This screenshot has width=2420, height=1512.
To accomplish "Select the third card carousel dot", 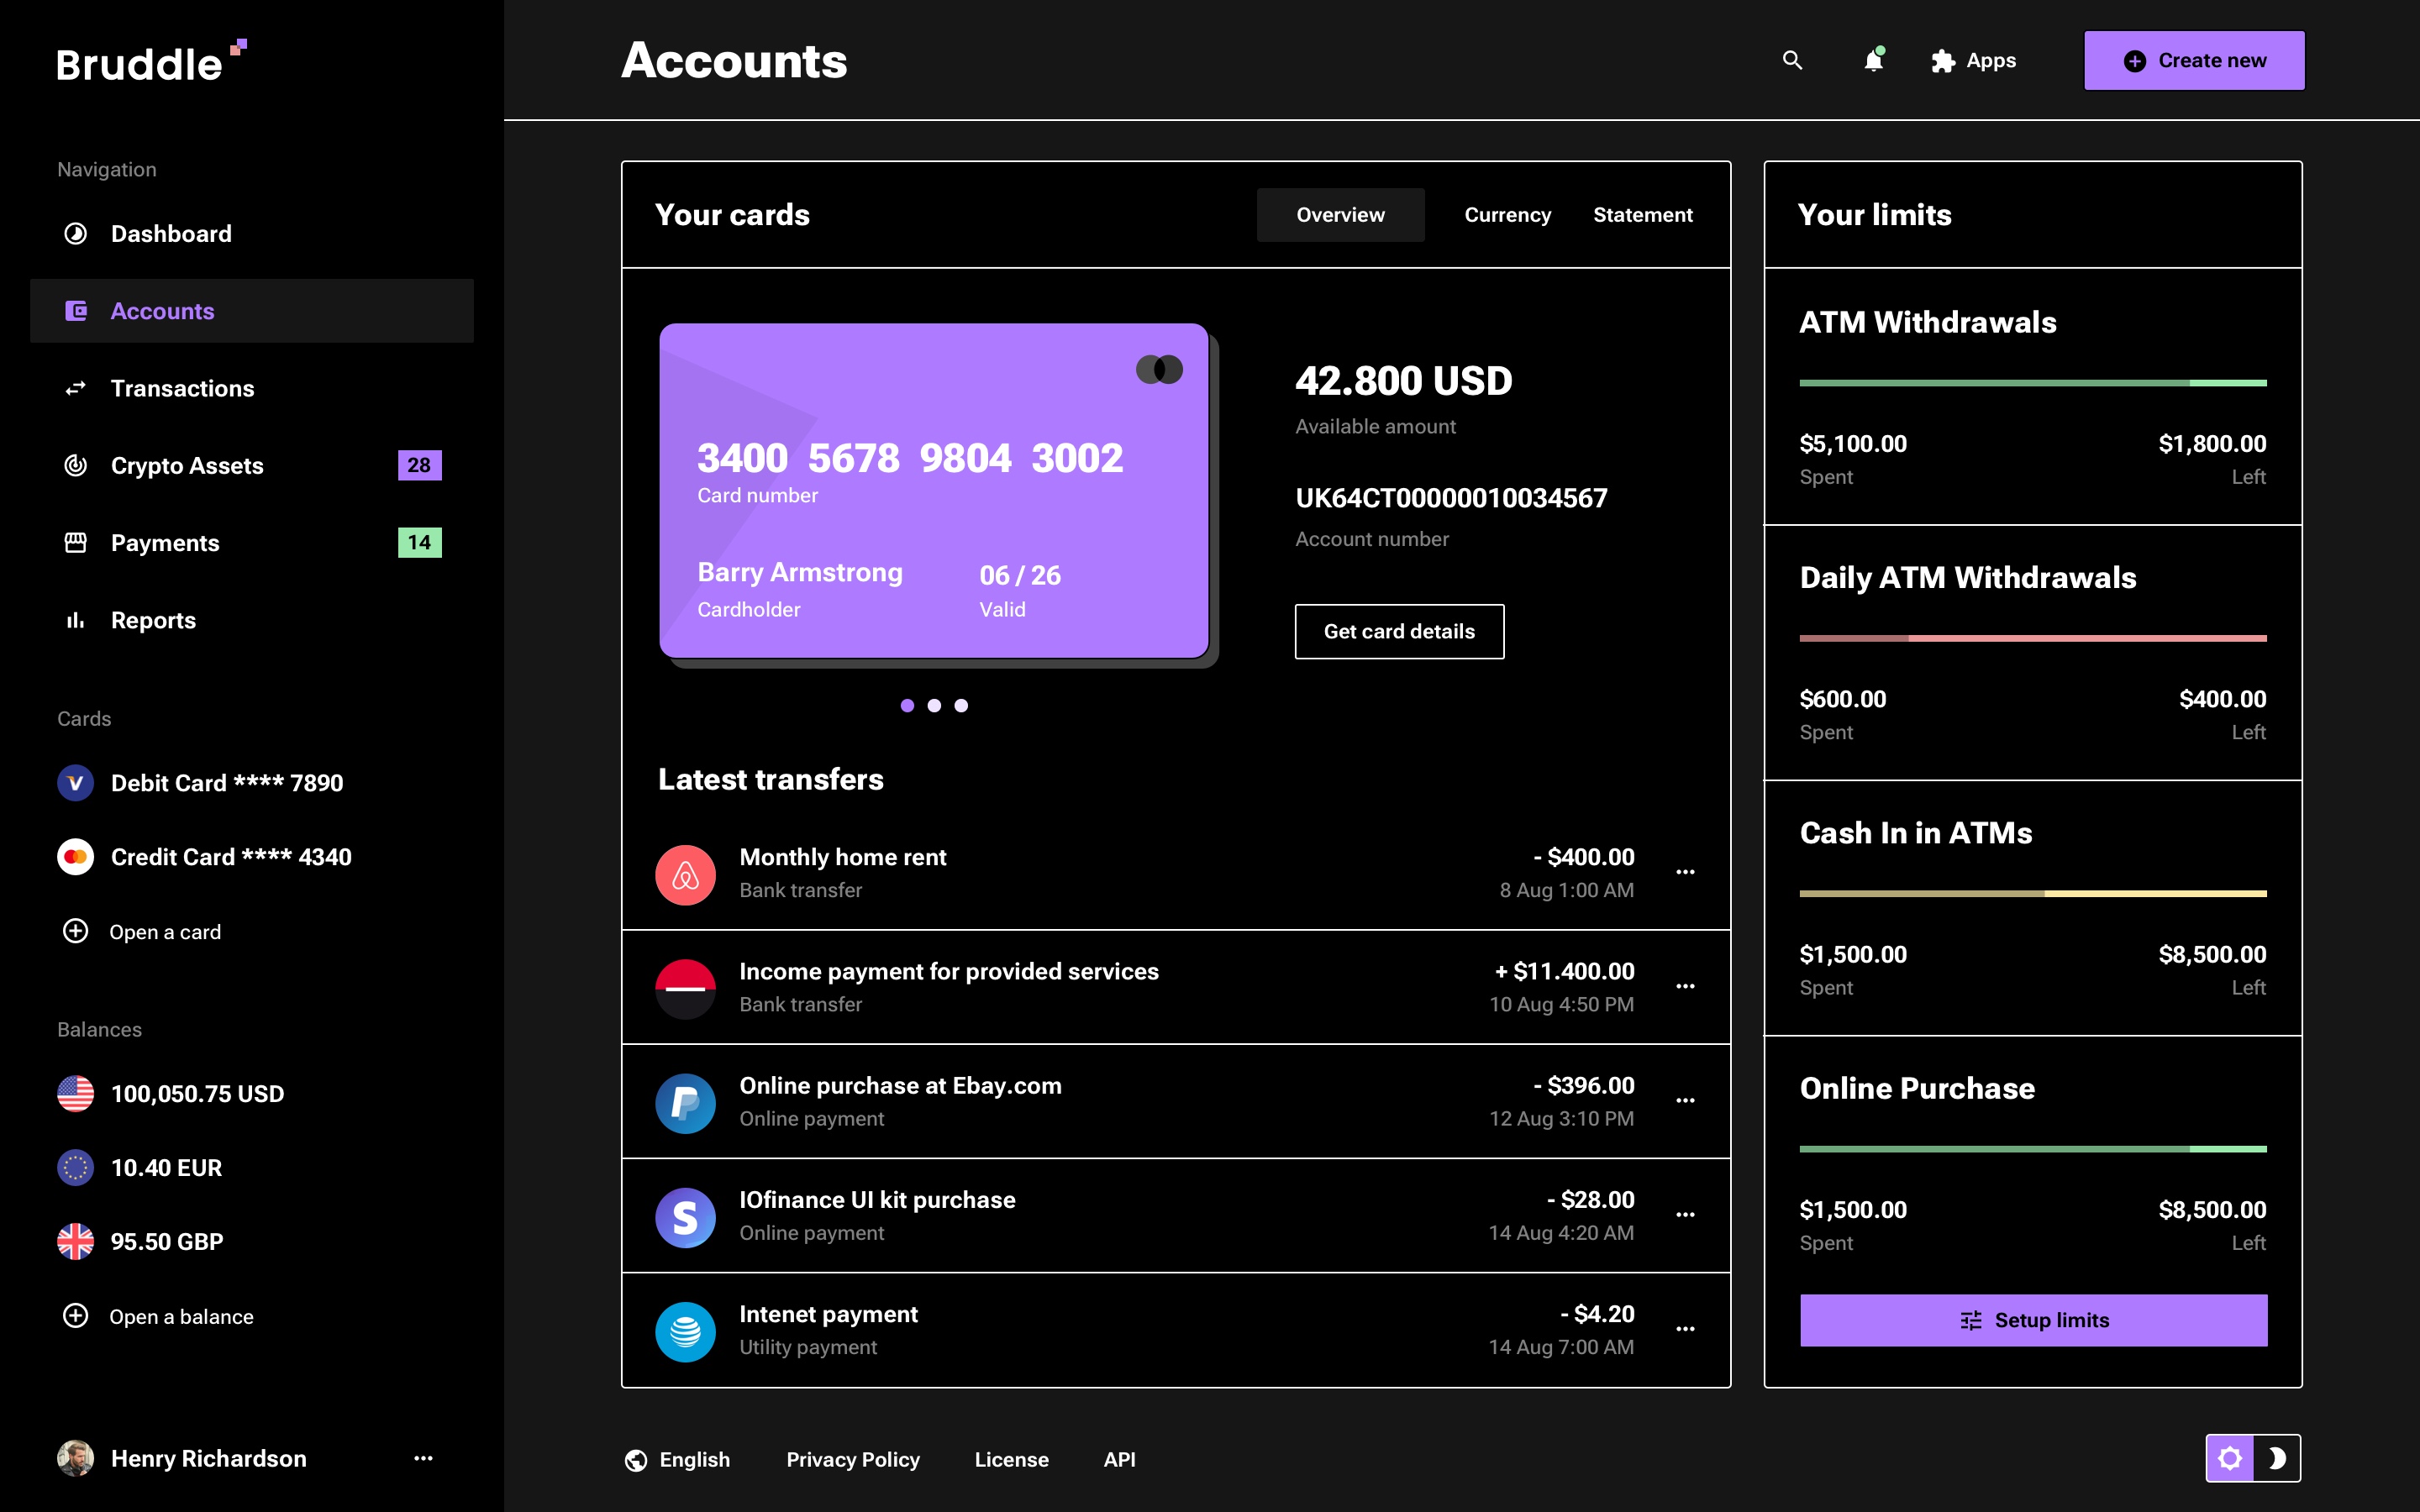I will [961, 705].
